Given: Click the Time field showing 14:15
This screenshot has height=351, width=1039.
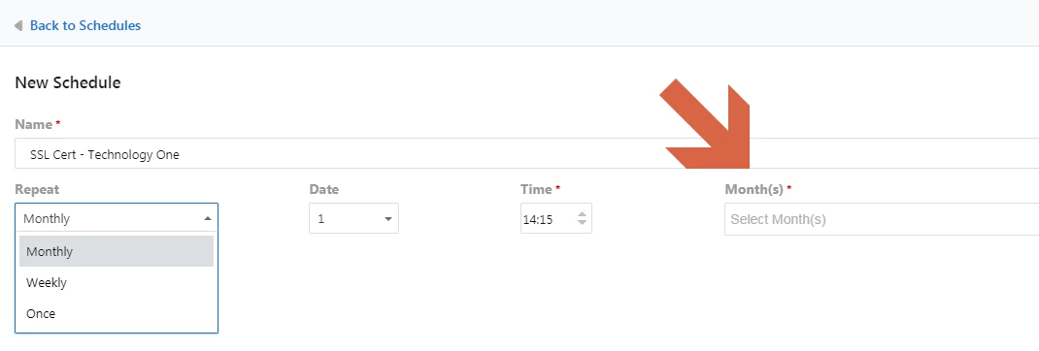Looking at the screenshot, I should (556, 218).
